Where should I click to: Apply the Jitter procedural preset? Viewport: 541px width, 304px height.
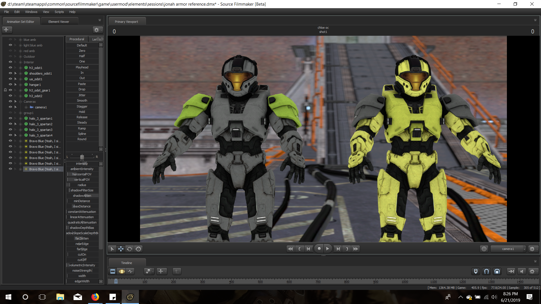[82, 95]
